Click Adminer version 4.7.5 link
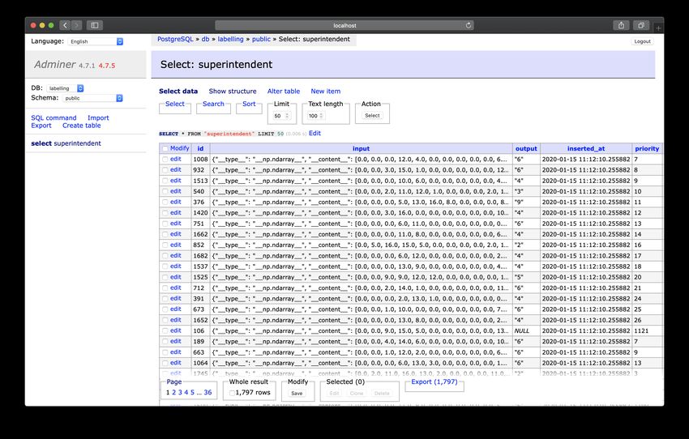 tap(107, 66)
